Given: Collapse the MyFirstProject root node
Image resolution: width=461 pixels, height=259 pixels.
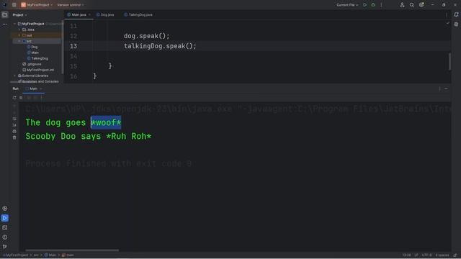Looking at the screenshot, I should [x=14, y=24].
